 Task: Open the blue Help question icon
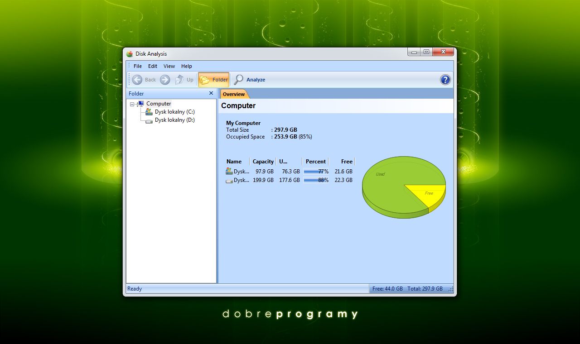click(445, 80)
